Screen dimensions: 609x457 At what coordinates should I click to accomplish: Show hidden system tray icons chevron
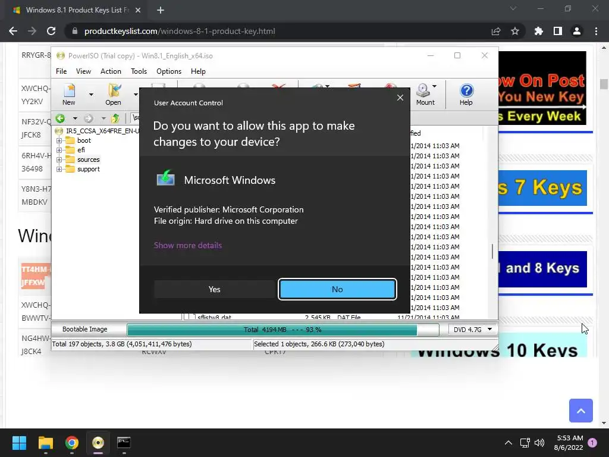tap(508, 443)
